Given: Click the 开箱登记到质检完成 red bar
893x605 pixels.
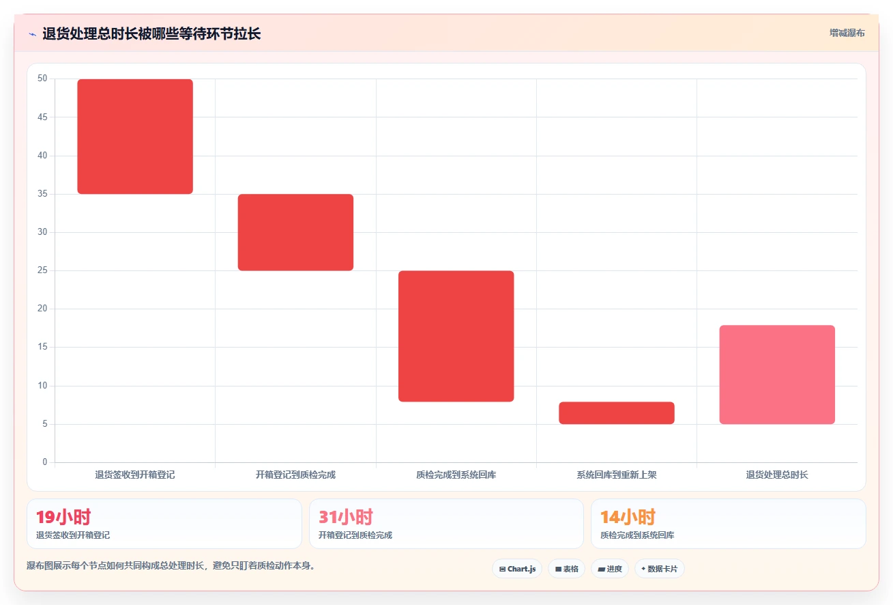Looking at the screenshot, I should (x=295, y=232).
